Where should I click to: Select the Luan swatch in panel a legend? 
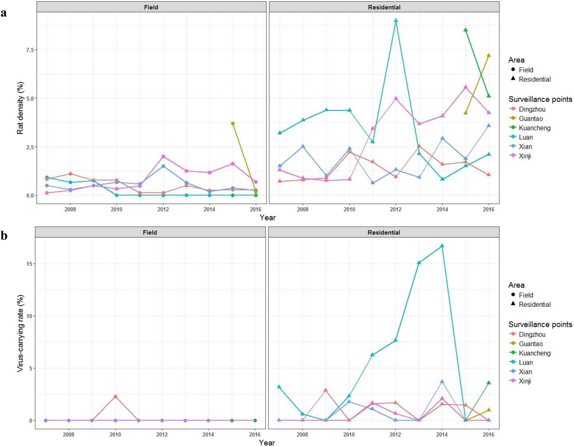tap(513, 137)
